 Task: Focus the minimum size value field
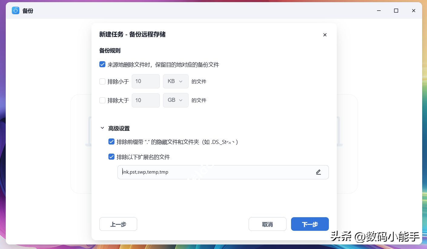pos(146,81)
